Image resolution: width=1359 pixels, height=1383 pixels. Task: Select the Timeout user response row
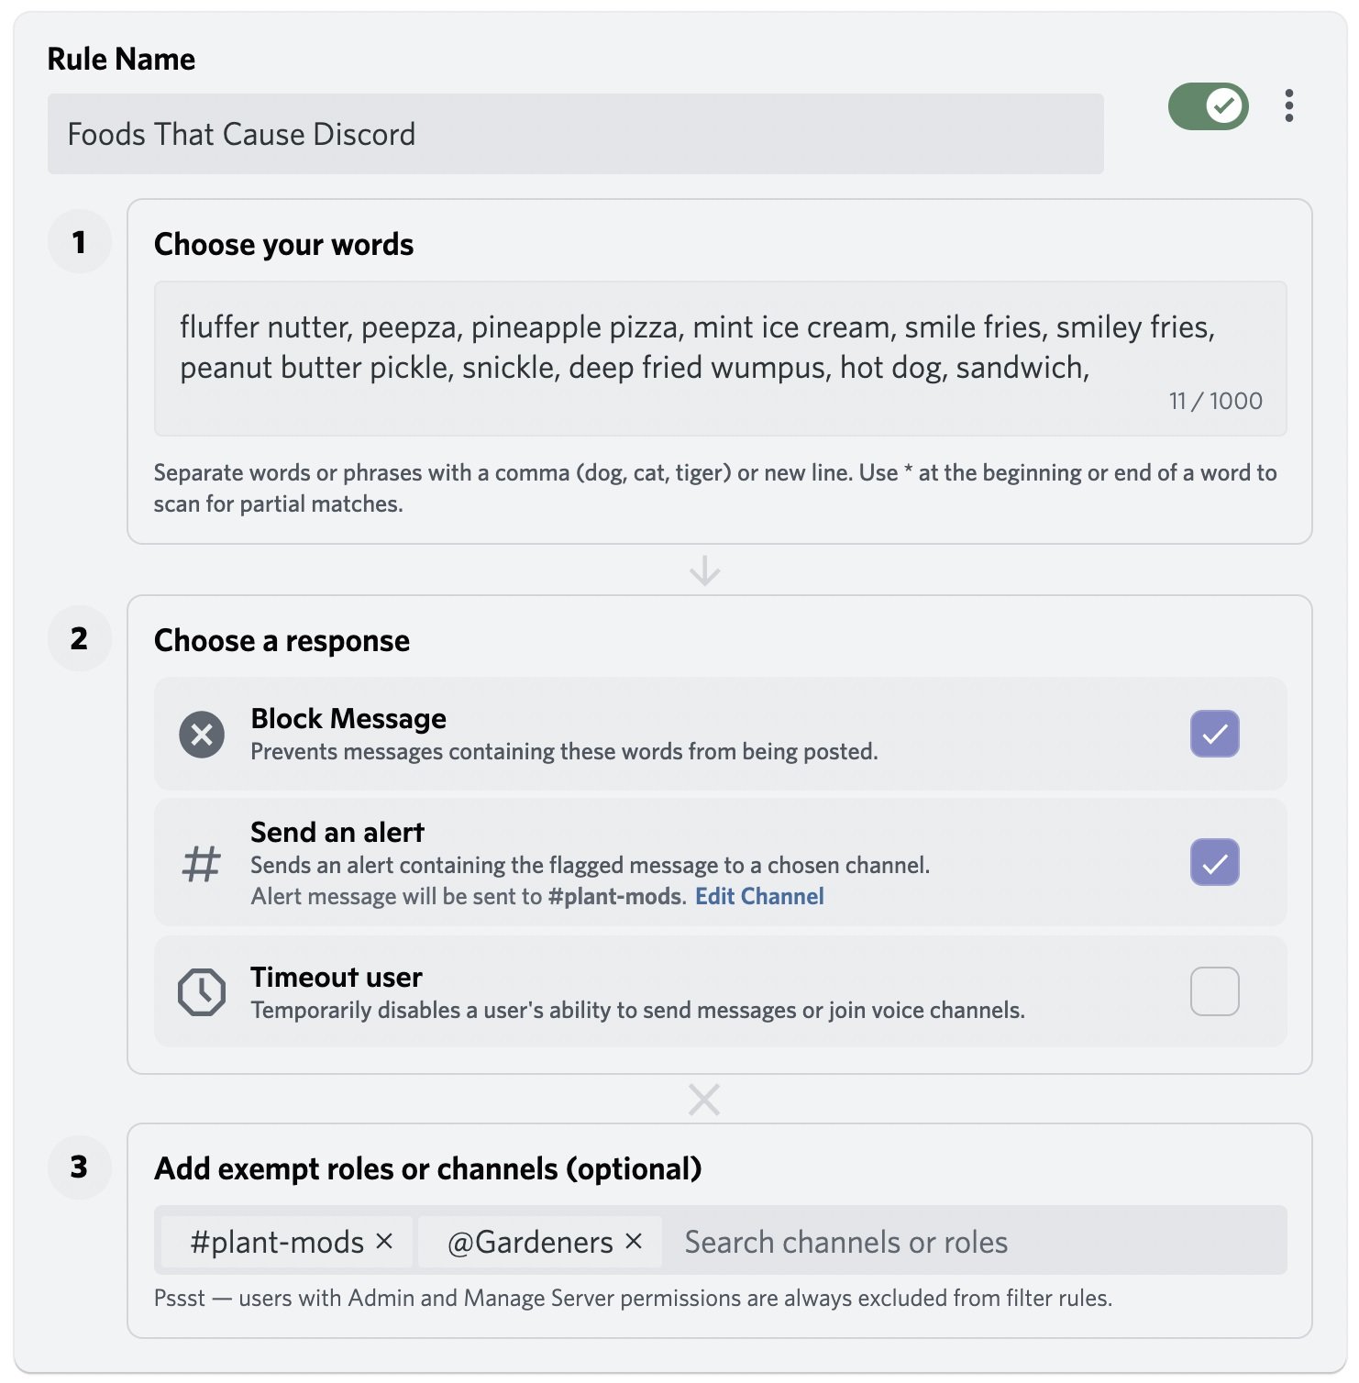click(642, 991)
